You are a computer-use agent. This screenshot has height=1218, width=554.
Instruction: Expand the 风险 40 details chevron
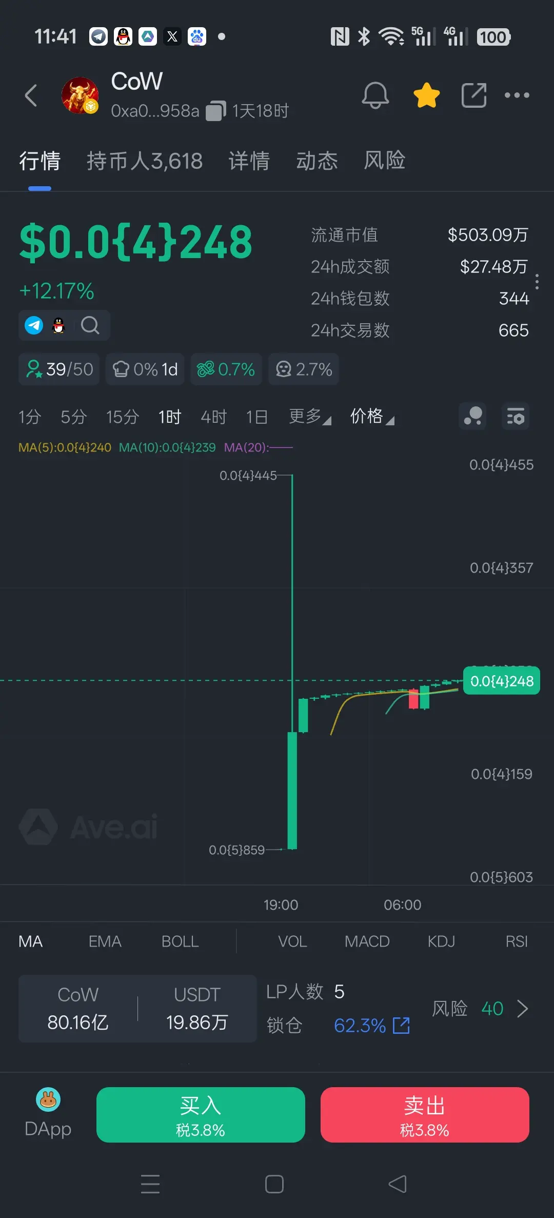click(x=522, y=1009)
